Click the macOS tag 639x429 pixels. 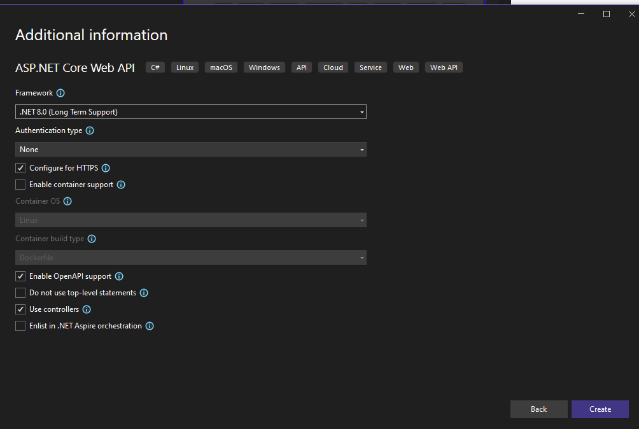point(221,67)
